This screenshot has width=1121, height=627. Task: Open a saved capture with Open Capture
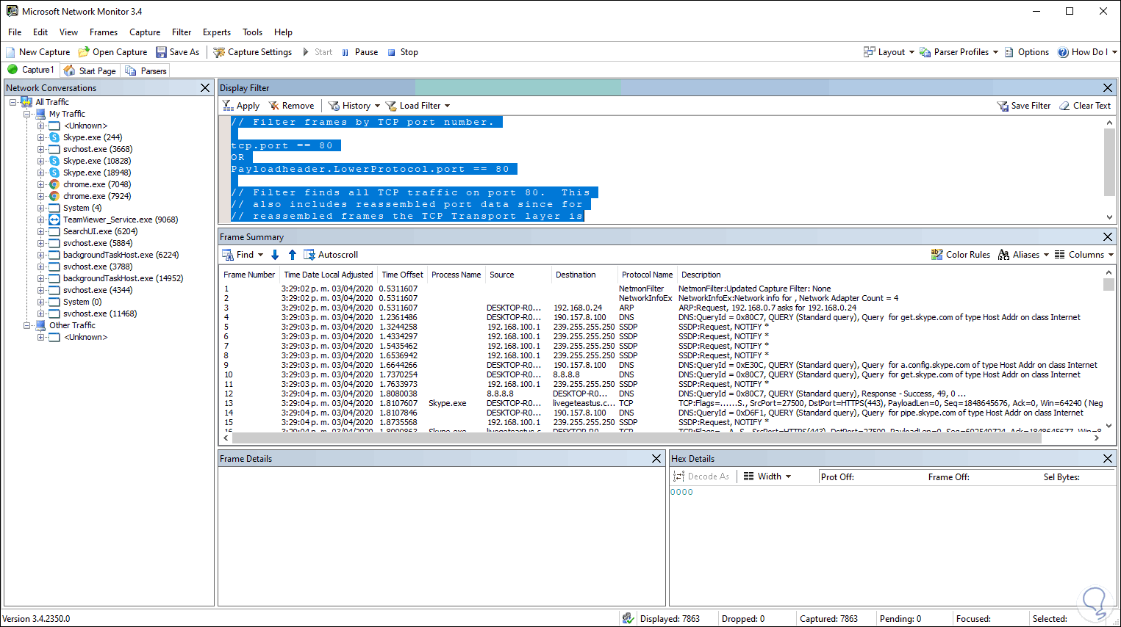[113, 52]
